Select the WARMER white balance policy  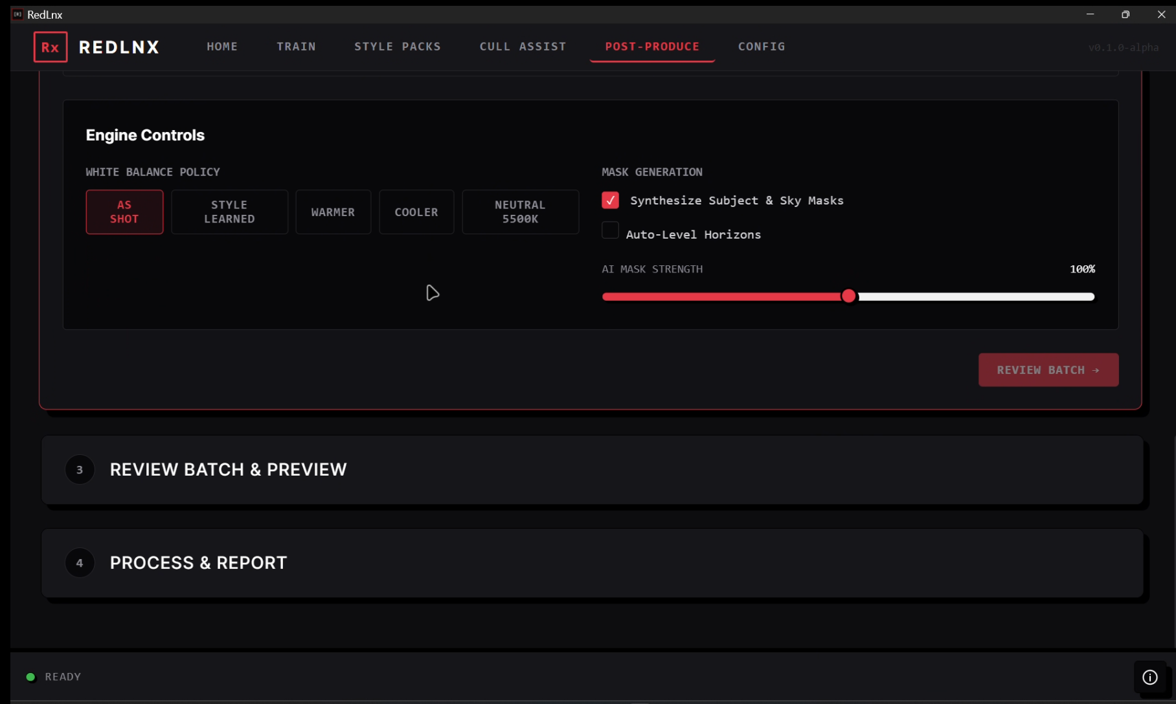coord(333,212)
